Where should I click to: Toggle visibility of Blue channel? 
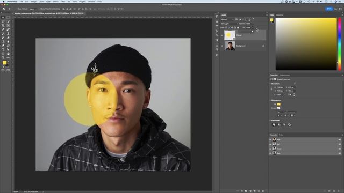[270, 153]
